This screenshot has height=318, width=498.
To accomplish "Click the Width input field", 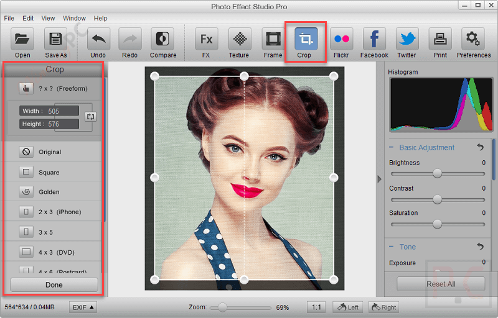I will coord(49,111).
